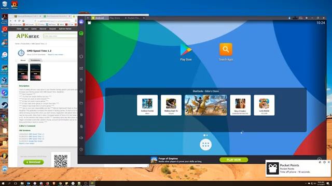This screenshot has width=332, height=186.
Task: Open the settings gear in BlueStacks title bar
Action: [307, 18]
